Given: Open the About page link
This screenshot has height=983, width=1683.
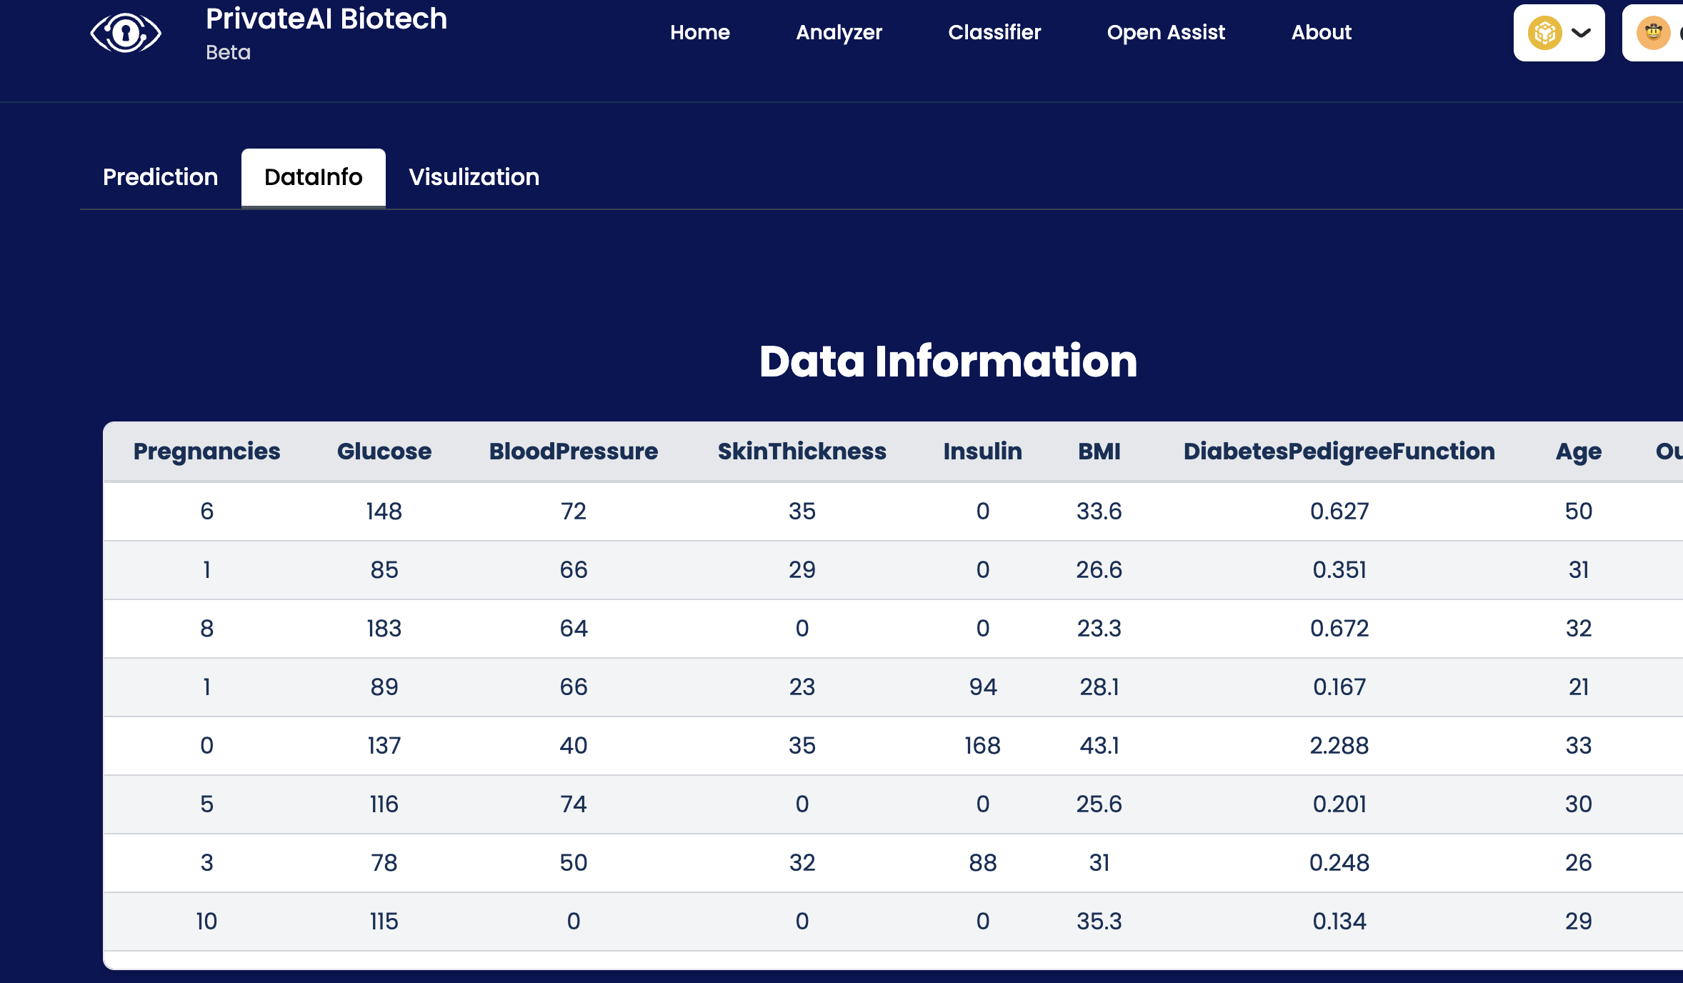Looking at the screenshot, I should [x=1321, y=32].
